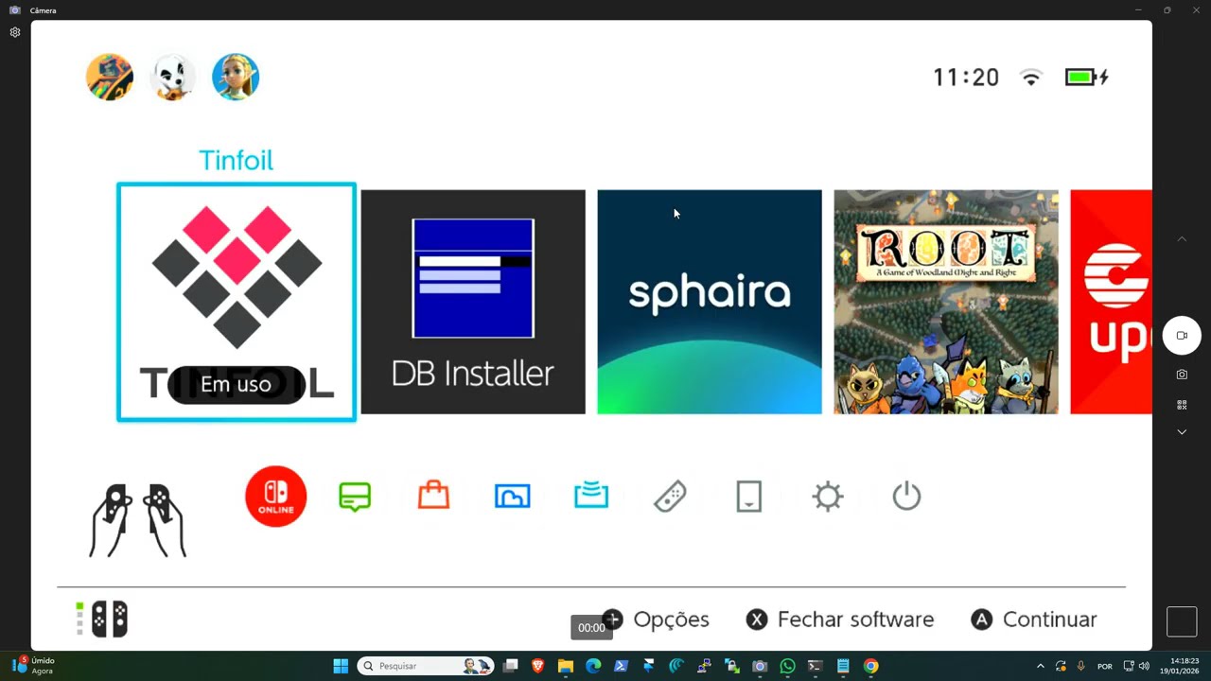Click the Switch battery indicator
1211x681 pixels.
pos(1087,78)
